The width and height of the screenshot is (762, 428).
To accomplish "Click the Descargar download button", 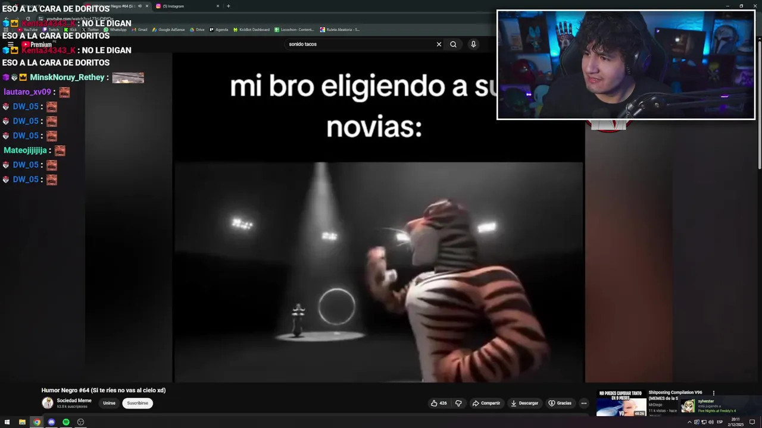I will point(524,403).
